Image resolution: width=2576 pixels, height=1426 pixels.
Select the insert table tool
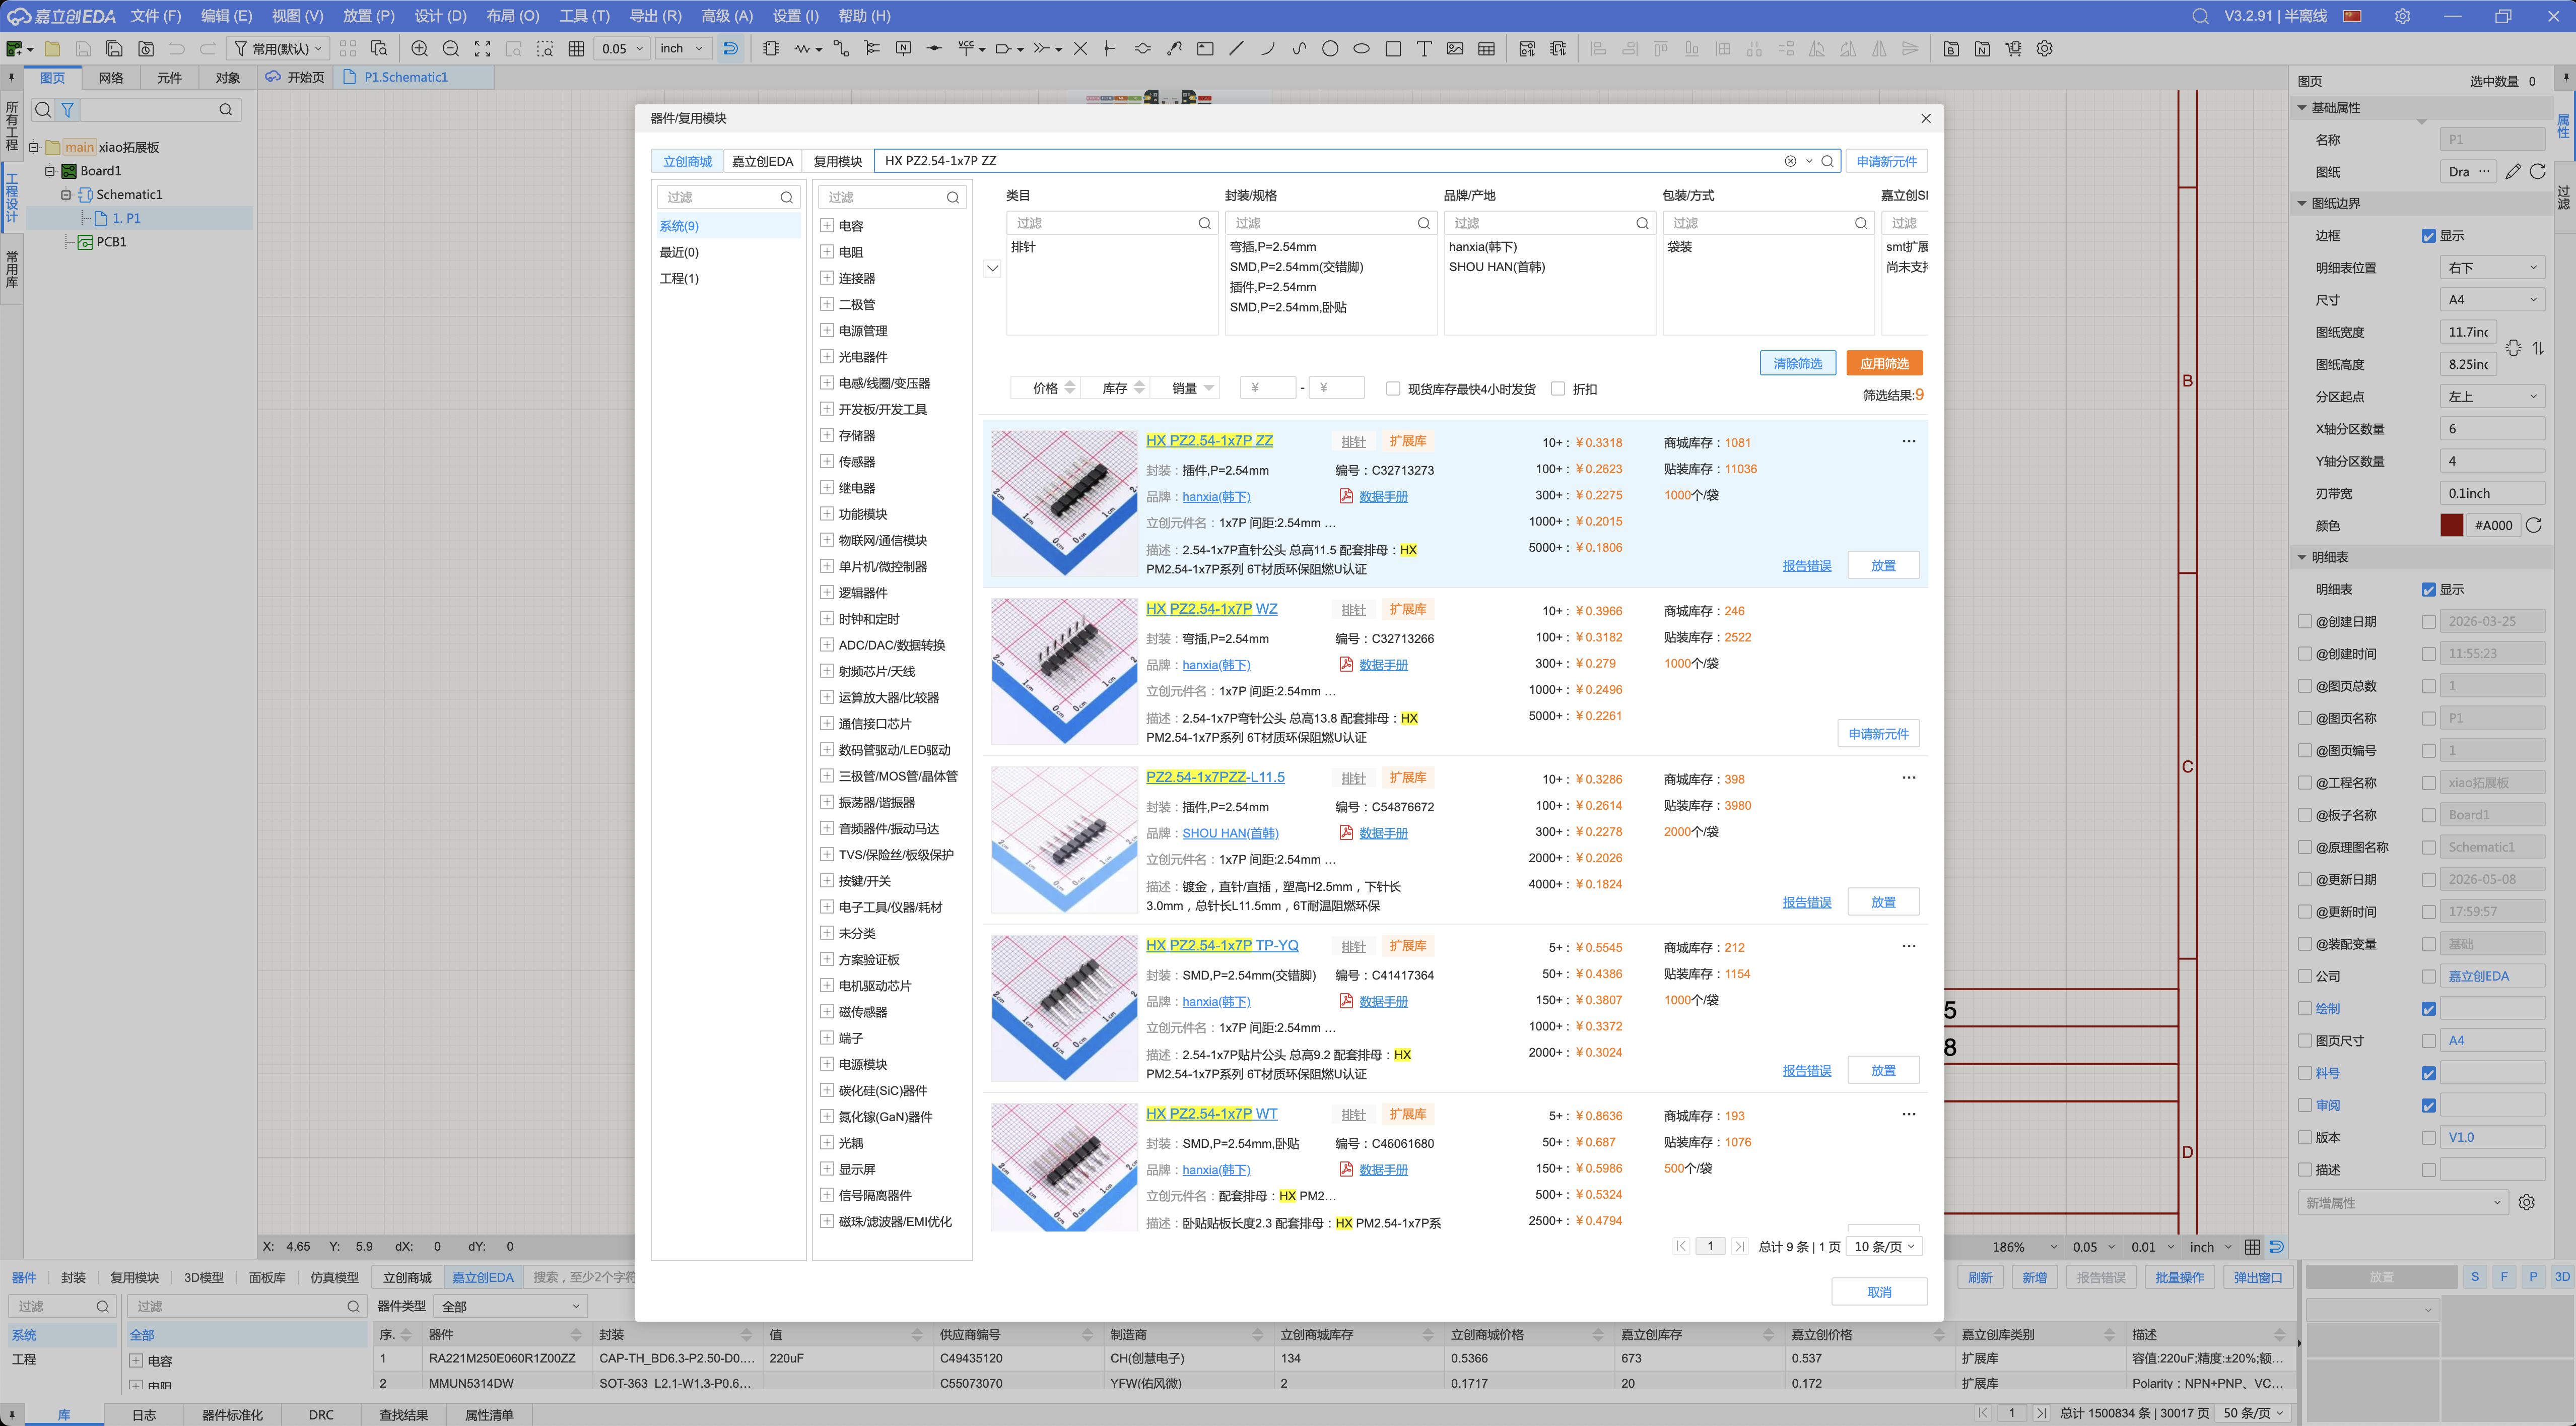(x=1487, y=48)
